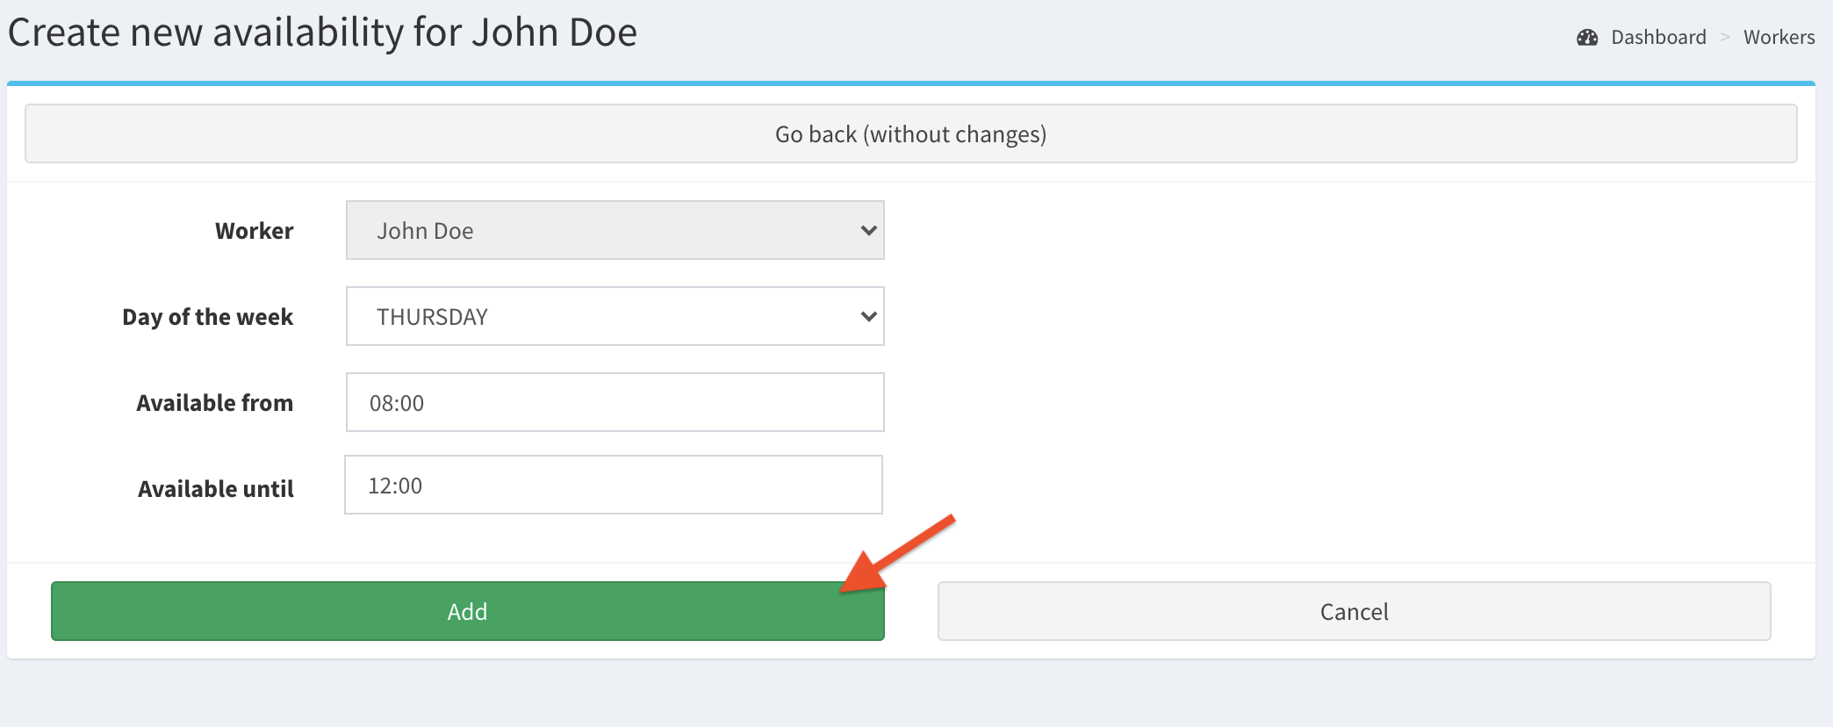Image resolution: width=1833 pixels, height=727 pixels.
Task: Open the Worker dropdown showing John Doe
Action: (615, 231)
